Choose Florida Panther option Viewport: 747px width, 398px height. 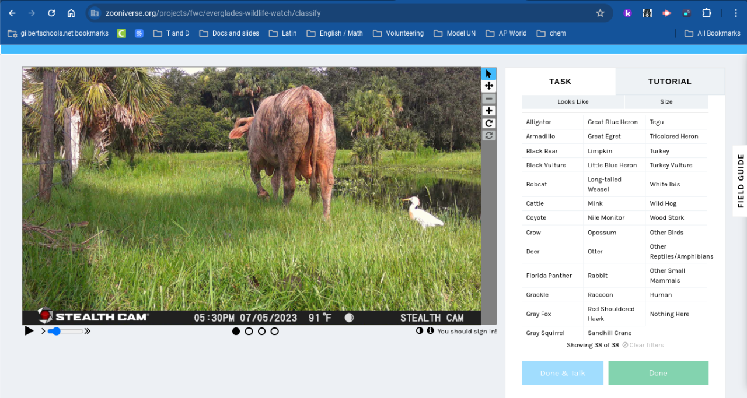click(x=552, y=275)
